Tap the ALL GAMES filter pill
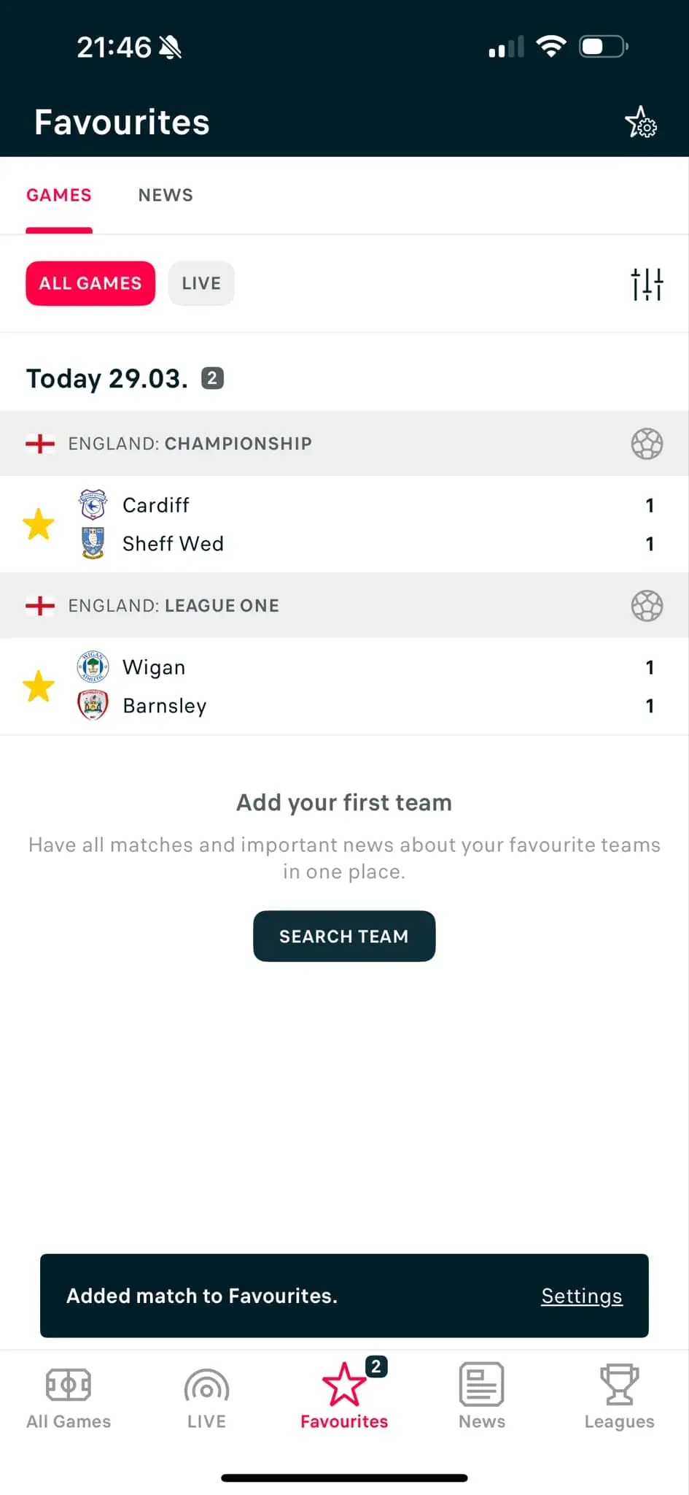This screenshot has width=689, height=1495. point(90,283)
